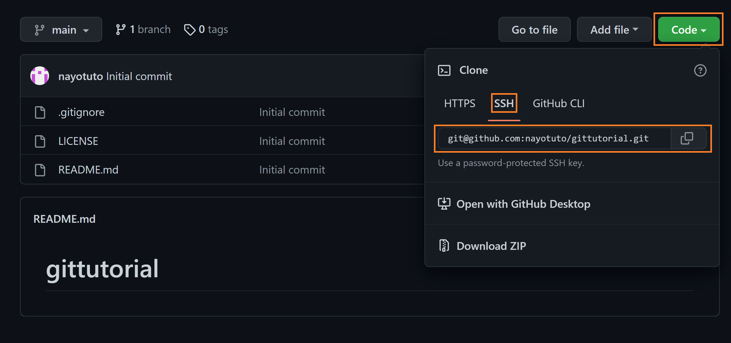Select the GitHub CLI tab
731x343 pixels.
click(x=559, y=103)
